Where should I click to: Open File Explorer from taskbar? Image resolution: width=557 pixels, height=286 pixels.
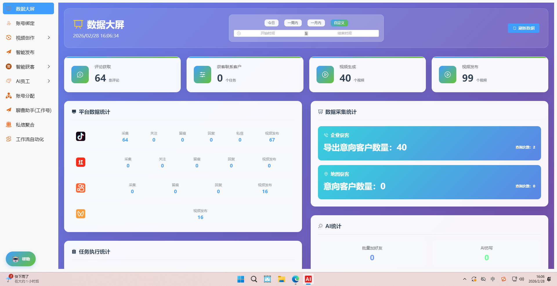point(281,279)
